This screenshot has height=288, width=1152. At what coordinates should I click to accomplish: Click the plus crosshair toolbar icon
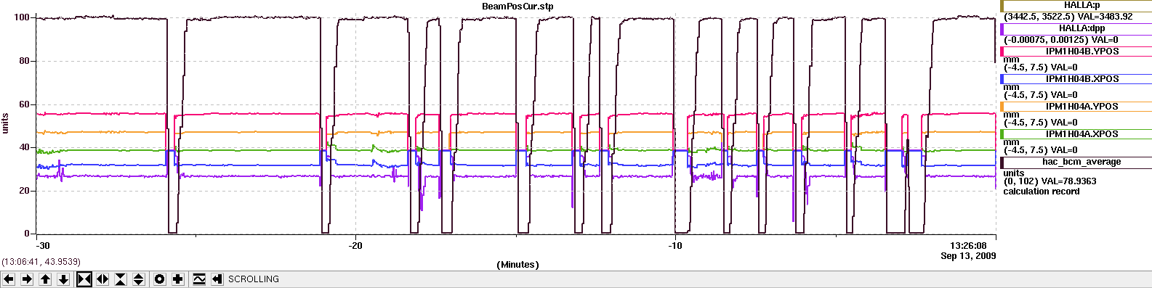coord(178,279)
